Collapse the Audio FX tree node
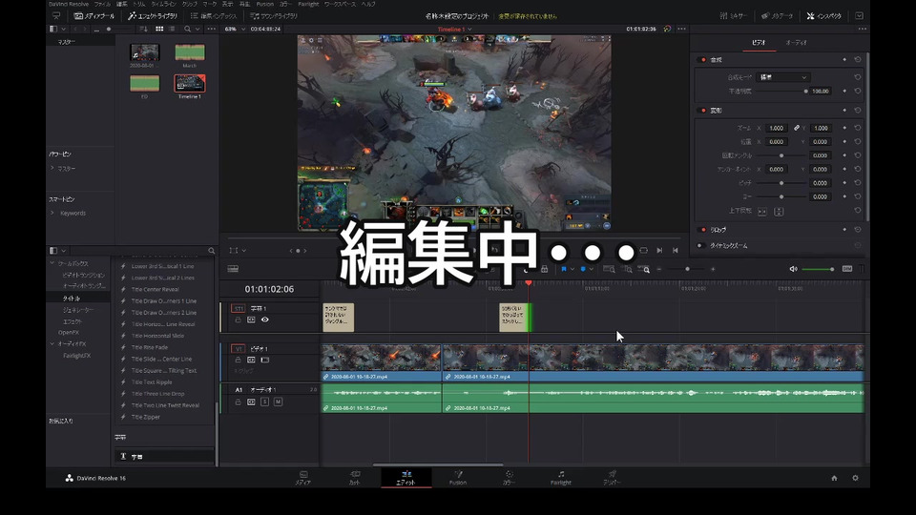916x515 pixels. click(x=52, y=344)
